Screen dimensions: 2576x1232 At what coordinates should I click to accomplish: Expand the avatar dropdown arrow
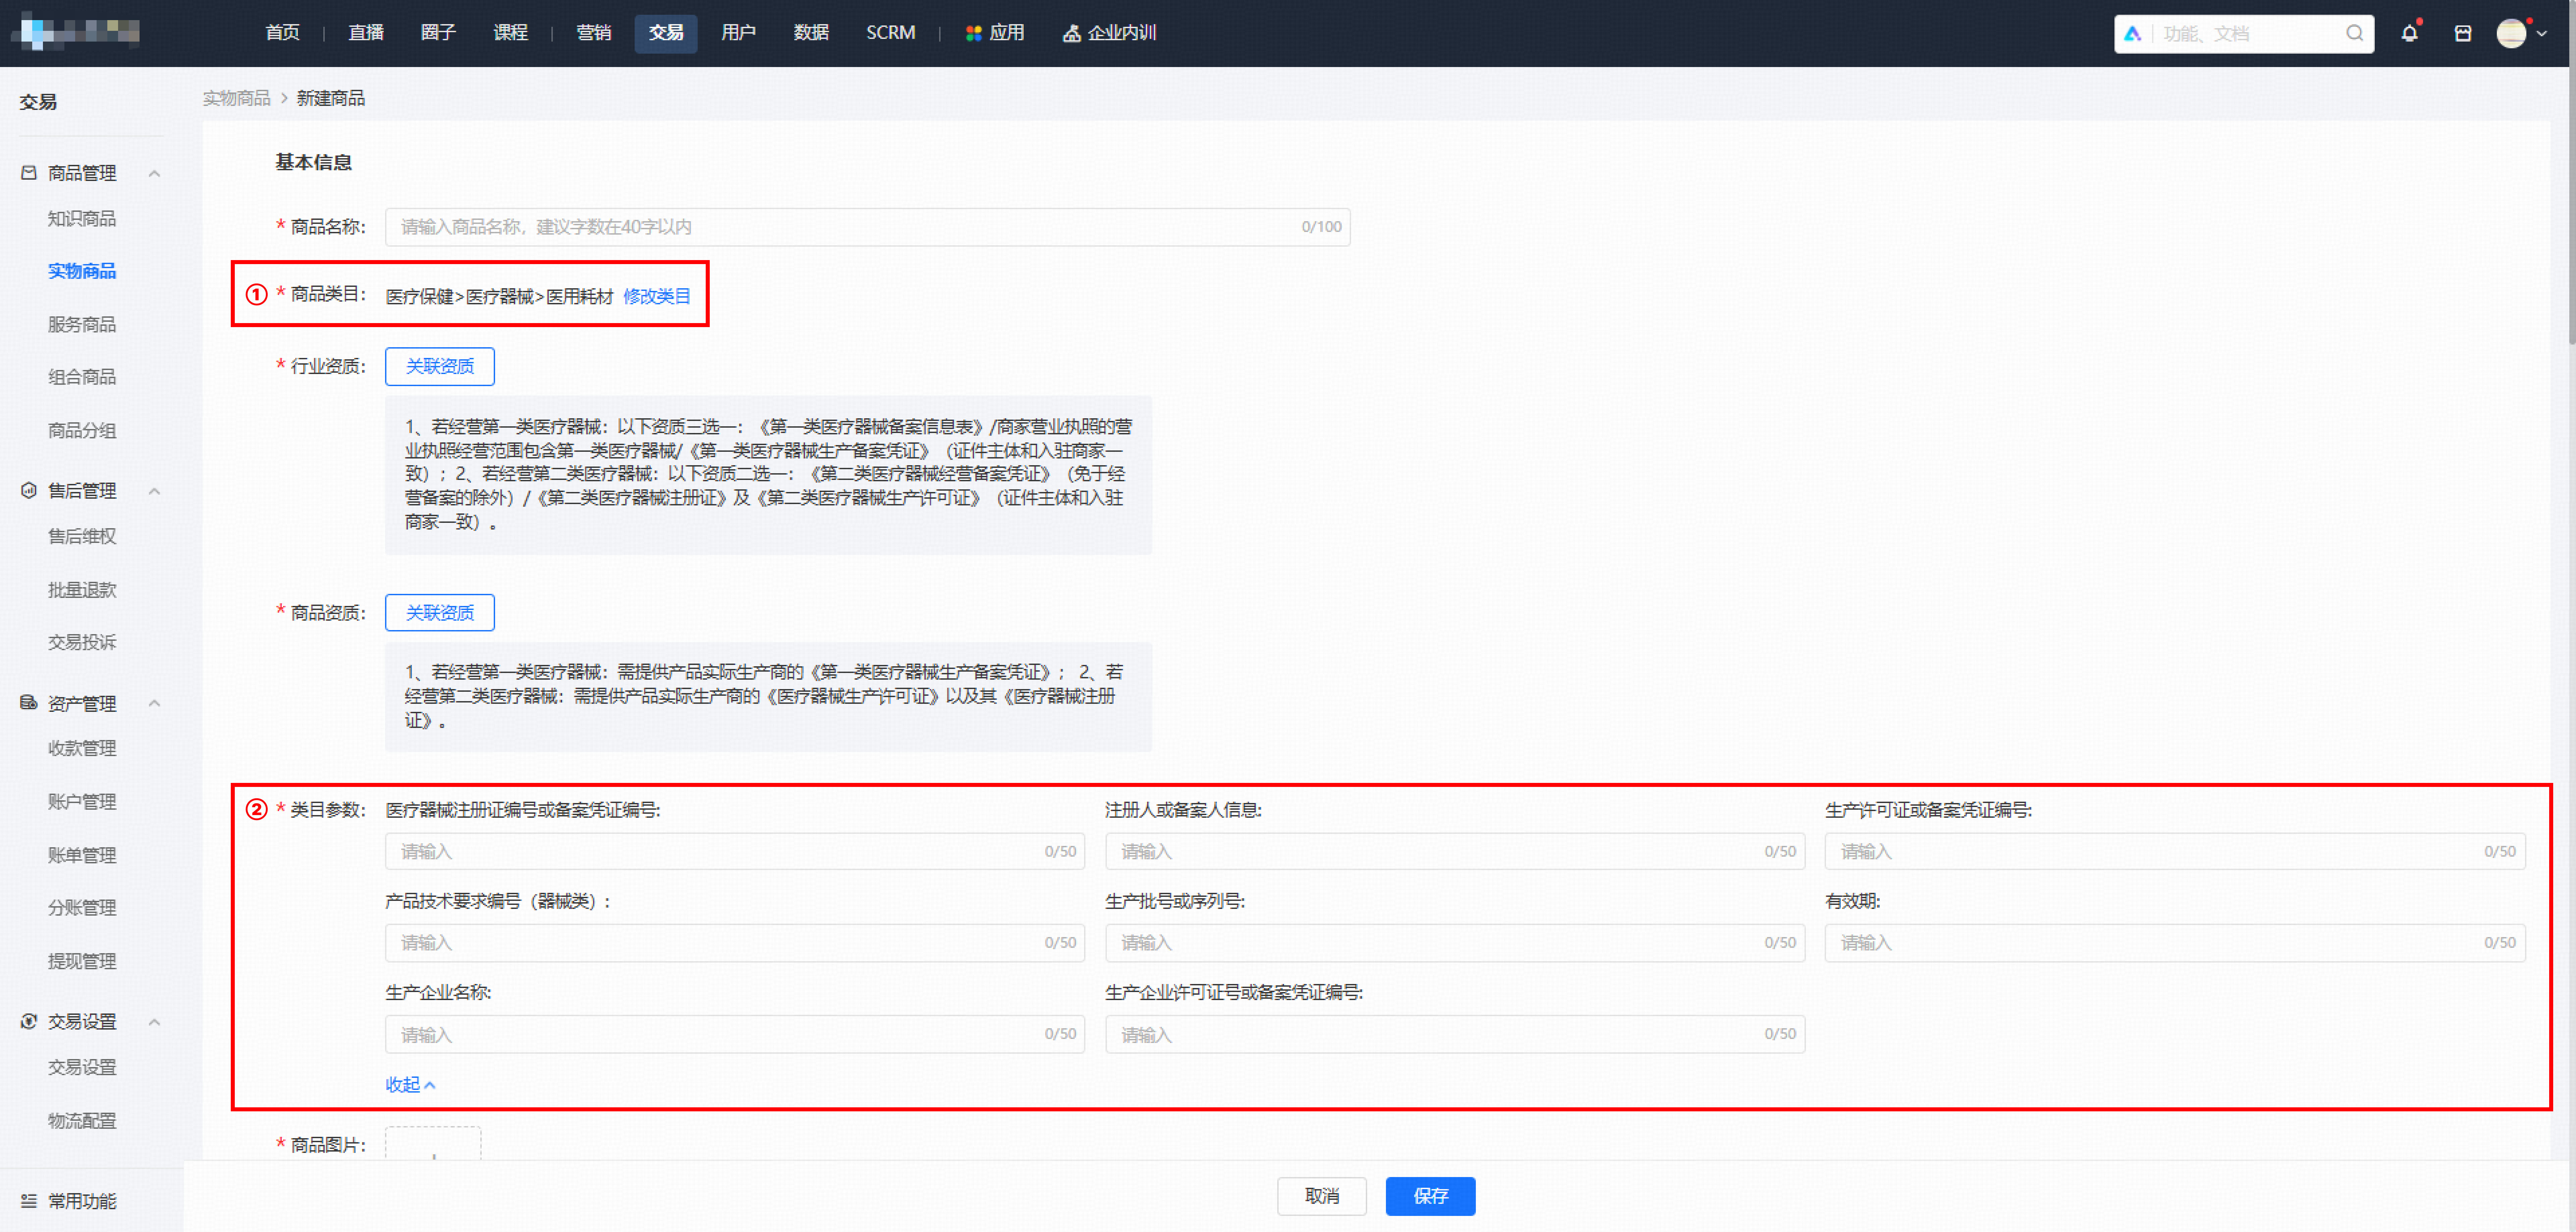[2542, 34]
